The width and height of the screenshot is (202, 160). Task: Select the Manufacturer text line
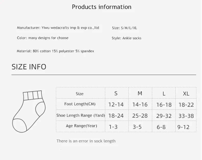pyautogui.click(x=58, y=28)
